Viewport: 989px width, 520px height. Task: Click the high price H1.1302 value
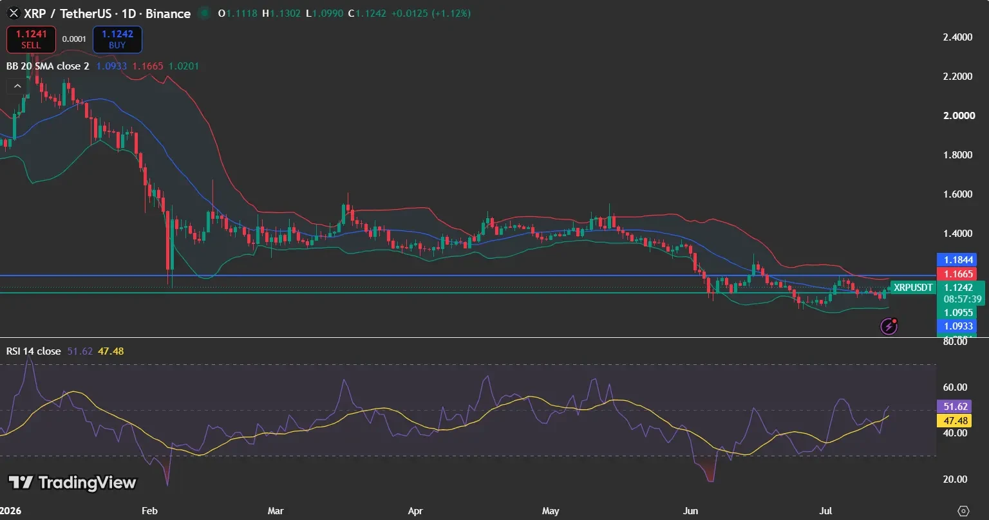point(281,14)
